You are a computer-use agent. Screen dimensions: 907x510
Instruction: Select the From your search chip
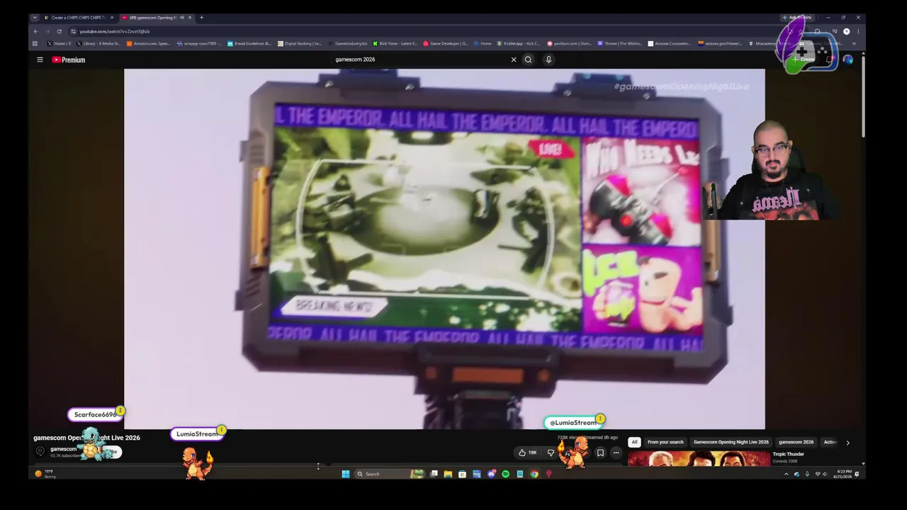point(665,442)
